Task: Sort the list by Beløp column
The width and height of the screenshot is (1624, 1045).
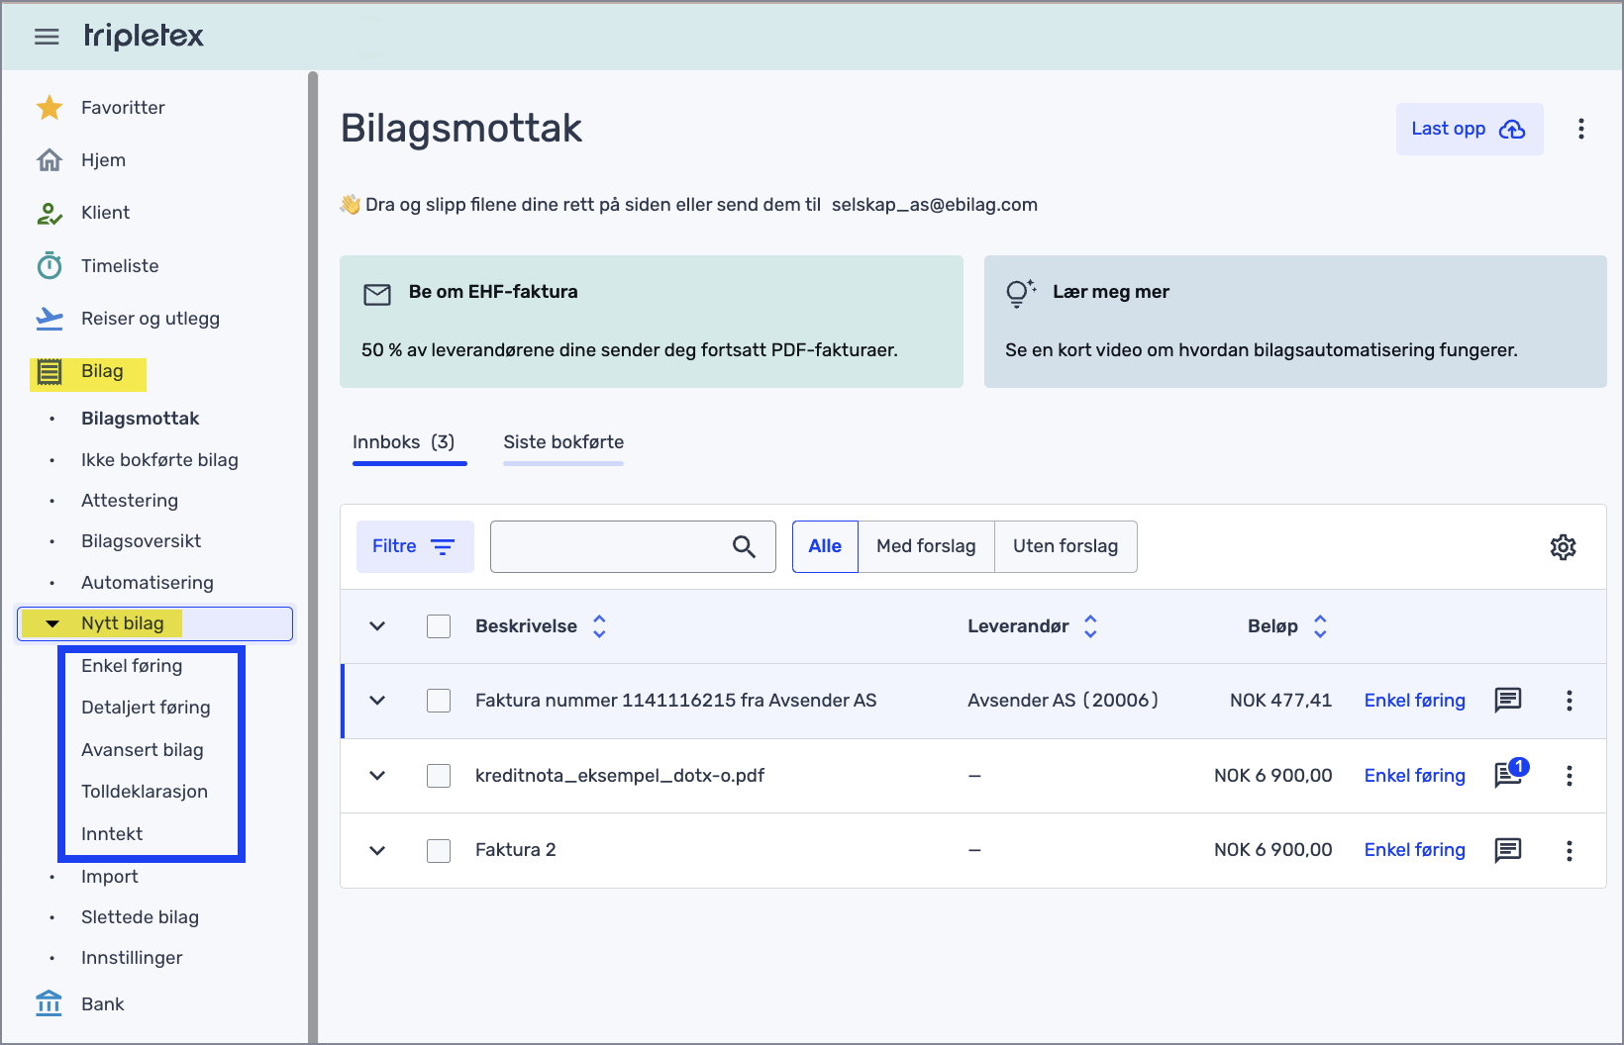Action: click(x=1319, y=626)
